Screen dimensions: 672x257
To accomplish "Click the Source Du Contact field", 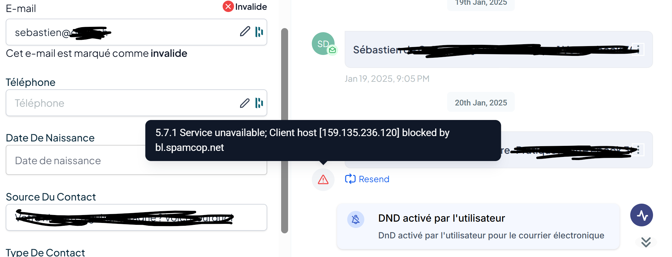I will click(x=136, y=218).
